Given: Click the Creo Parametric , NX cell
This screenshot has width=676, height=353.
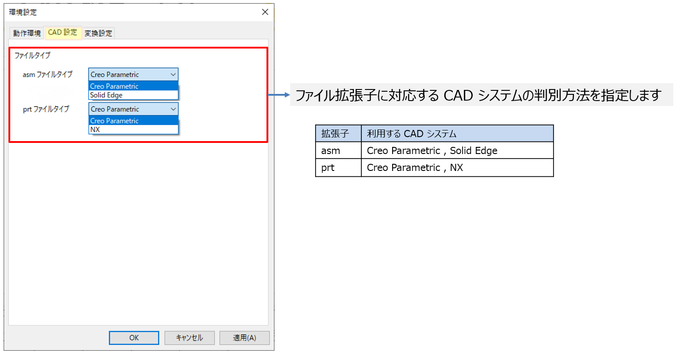Looking at the screenshot, I should click(457, 167).
